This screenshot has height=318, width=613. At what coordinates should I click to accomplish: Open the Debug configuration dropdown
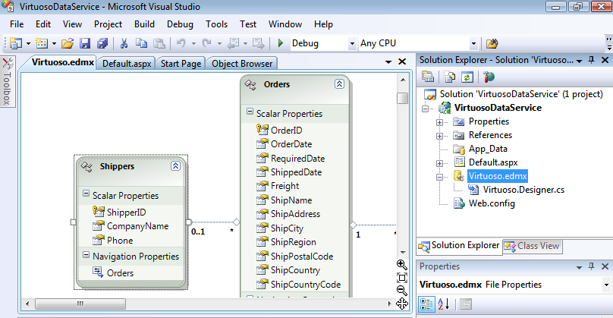(x=352, y=43)
